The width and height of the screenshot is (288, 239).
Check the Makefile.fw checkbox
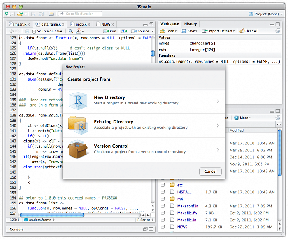tap(163, 213)
